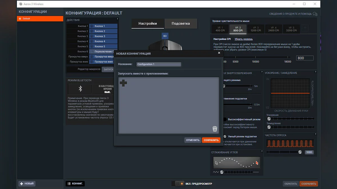Select the УР. 3 1200 CPI level tab
This screenshot has height=189, width=337.
tap(256, 29)
